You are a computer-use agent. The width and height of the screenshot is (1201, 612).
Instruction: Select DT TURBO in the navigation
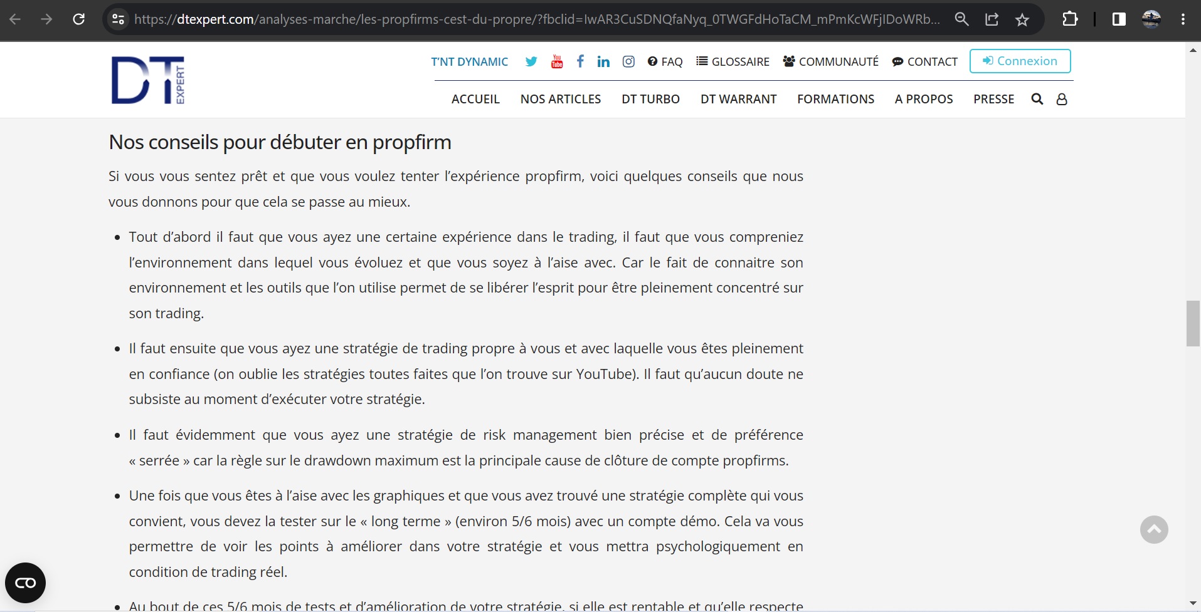click(x=650, y=99)
